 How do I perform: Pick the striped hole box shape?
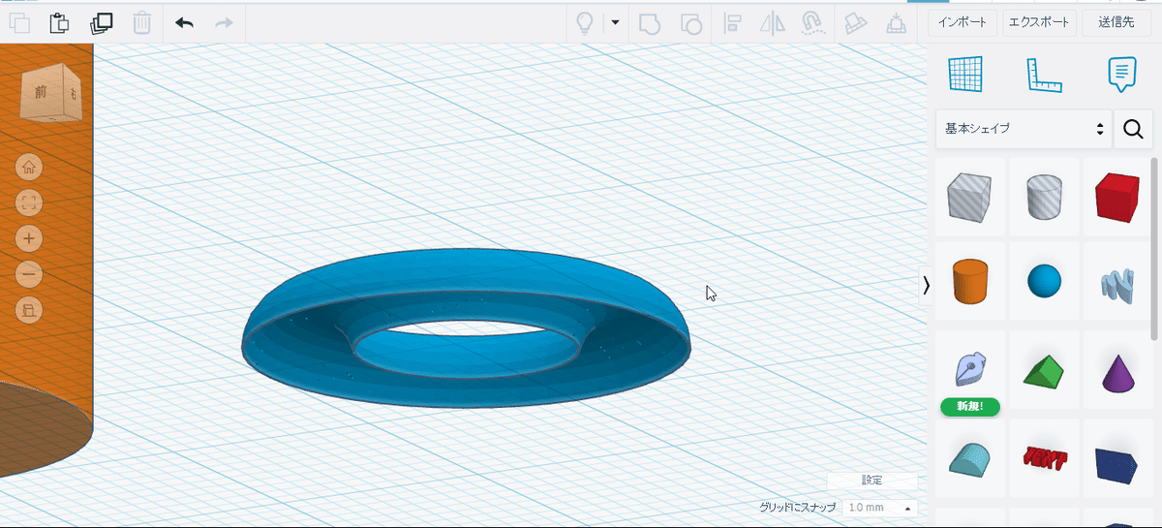[x=968, y=197]
